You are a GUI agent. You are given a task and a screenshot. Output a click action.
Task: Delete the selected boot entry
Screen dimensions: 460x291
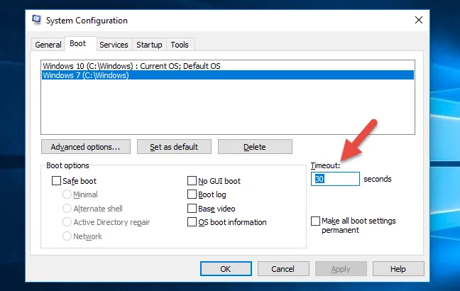[x=255, y=147]
